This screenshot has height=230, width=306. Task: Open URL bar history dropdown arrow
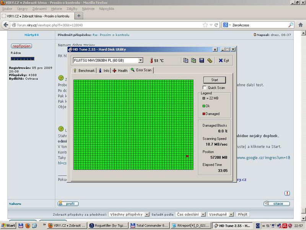click(211, 25)
